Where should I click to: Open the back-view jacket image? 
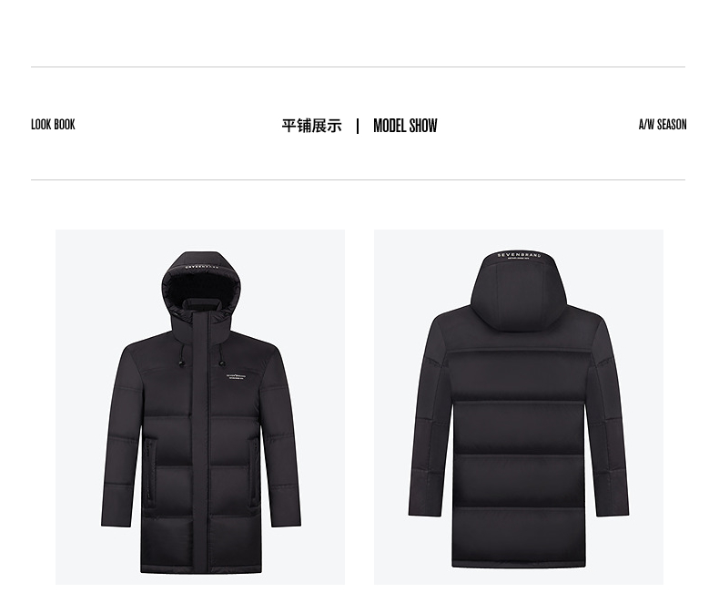pyautogui.click(x=519, y=407)
